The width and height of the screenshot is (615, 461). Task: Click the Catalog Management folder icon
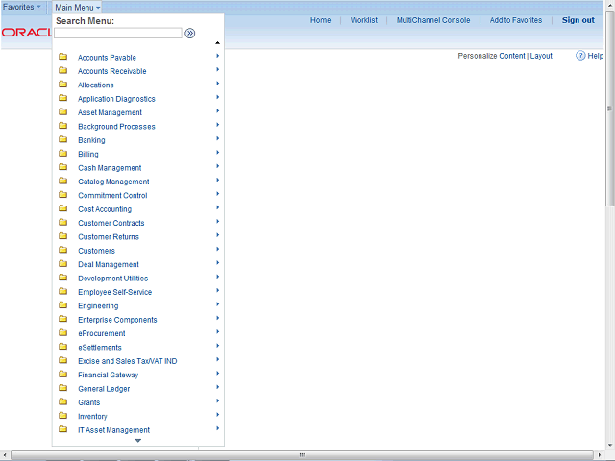point(62,182)
